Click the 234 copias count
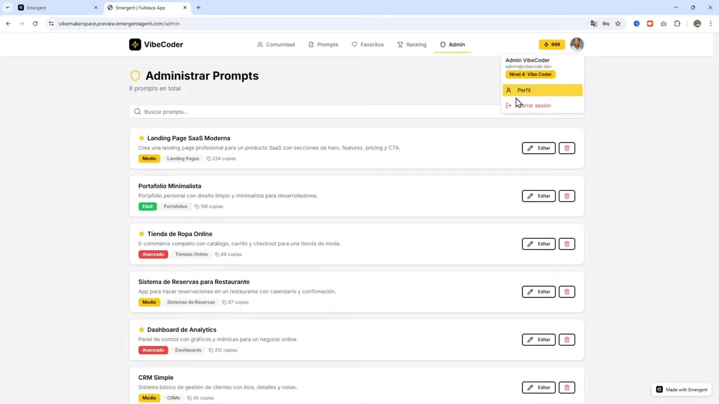719x404 pixels. [221, 159]
